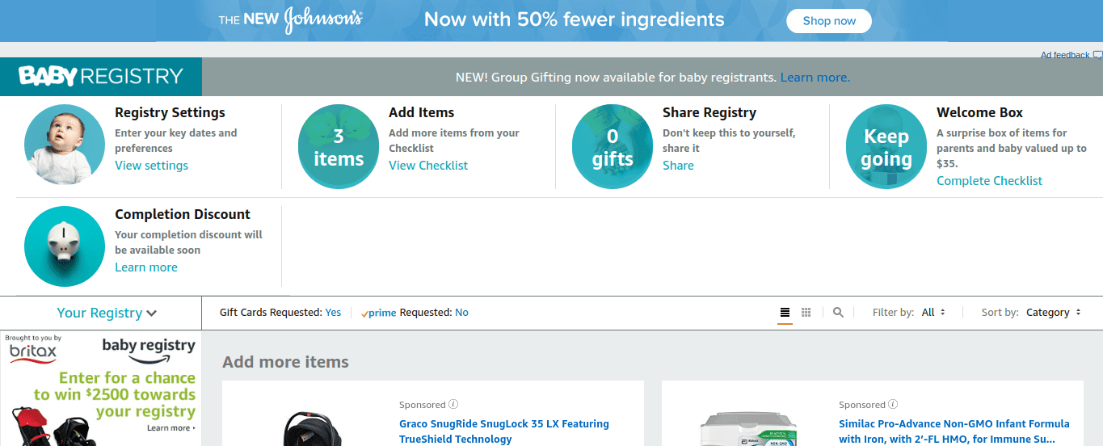
Task: Click the piggy bank Completion Discount icon
Action: click(64, 246)
